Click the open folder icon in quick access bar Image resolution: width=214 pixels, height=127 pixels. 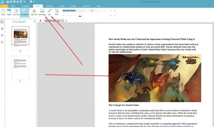click(8, 2)
